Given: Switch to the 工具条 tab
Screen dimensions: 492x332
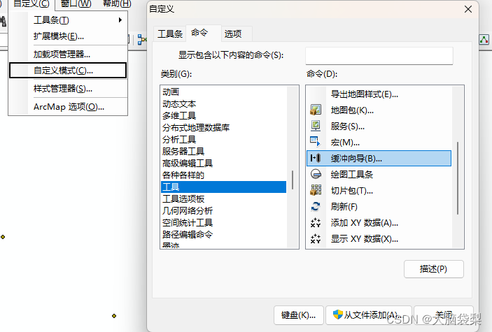Looking at the screenshot, I should click(170, 34).
